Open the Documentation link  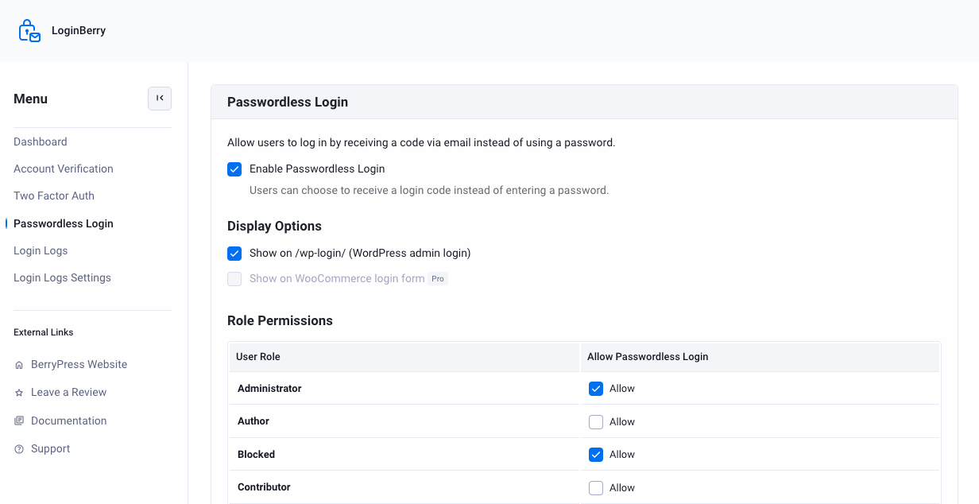69,421
